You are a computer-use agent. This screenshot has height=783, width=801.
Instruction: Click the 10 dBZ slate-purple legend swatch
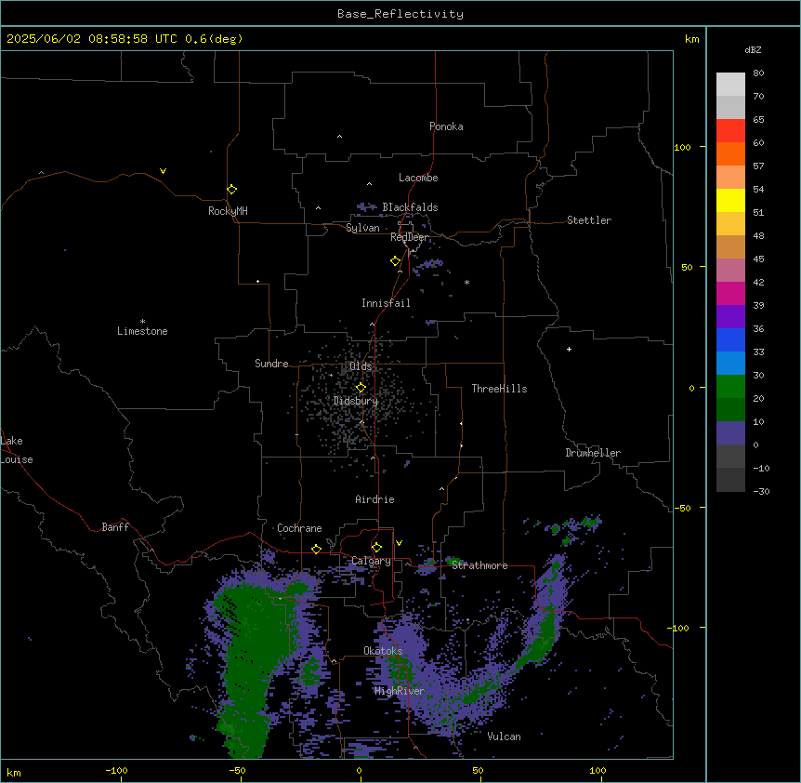click(730, 432)
